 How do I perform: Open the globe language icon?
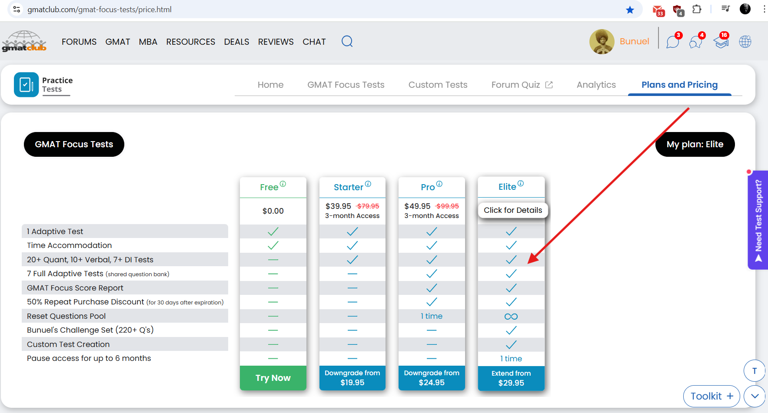click(745, 42)
